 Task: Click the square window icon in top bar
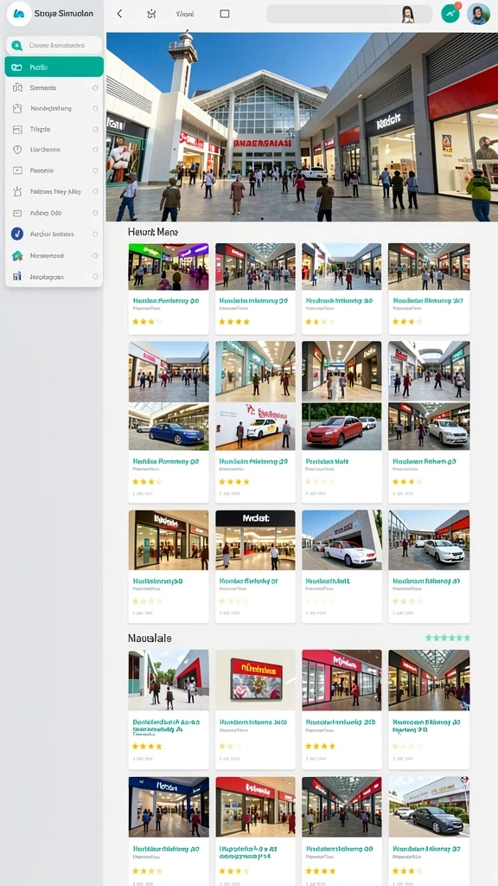click(x=224, y=14)
